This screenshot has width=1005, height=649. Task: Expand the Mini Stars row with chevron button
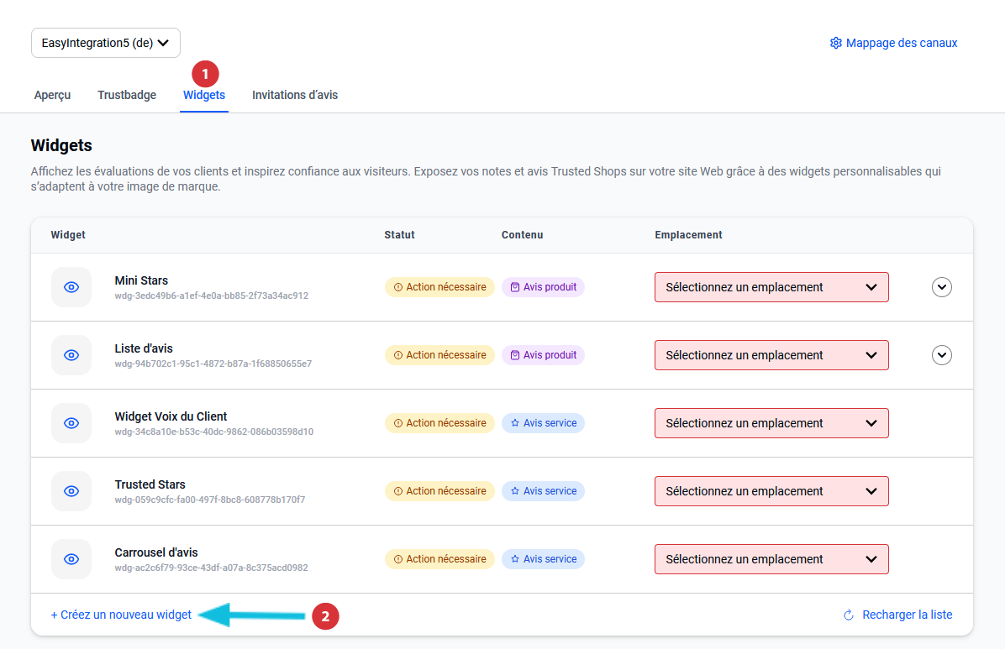click(942, 287)
